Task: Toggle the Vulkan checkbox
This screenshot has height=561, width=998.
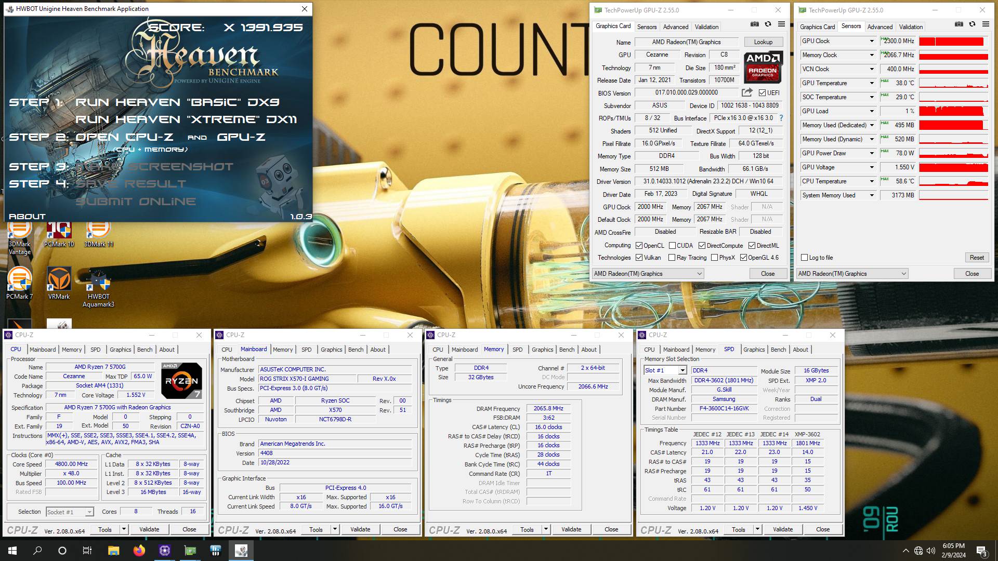Action: coord(639,258)
